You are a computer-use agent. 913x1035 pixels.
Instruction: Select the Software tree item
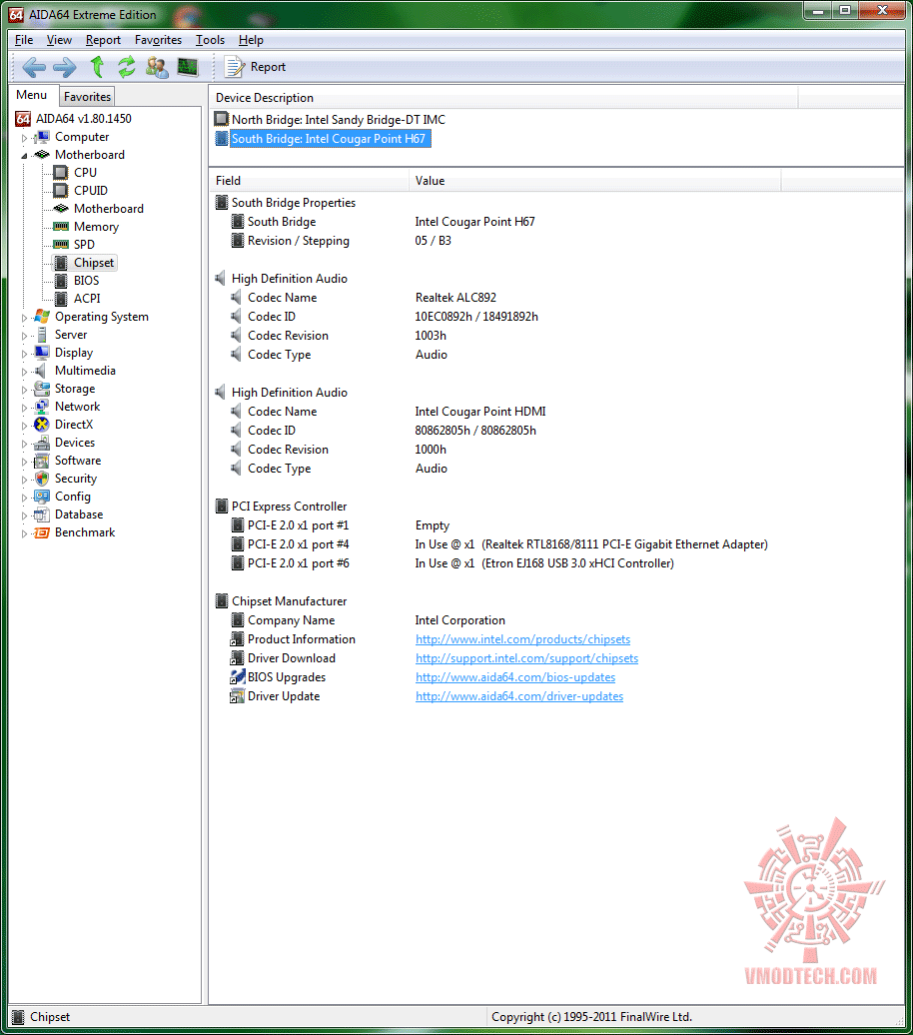pyautogui.click(x=78, y=461)
